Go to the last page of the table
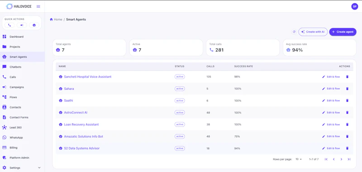Image resolution: width=362 pixels, height=172 pixels. tap(349, 159)
